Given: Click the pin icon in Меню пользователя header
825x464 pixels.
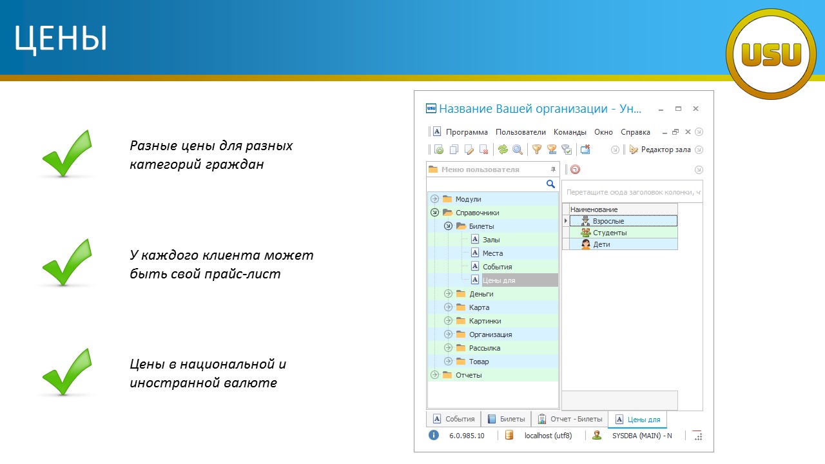Looking at the screenshot, I should 552,169.
